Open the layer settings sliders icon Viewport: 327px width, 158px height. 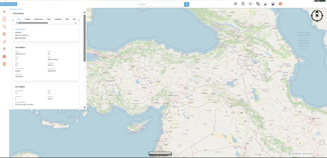[250, 4]
